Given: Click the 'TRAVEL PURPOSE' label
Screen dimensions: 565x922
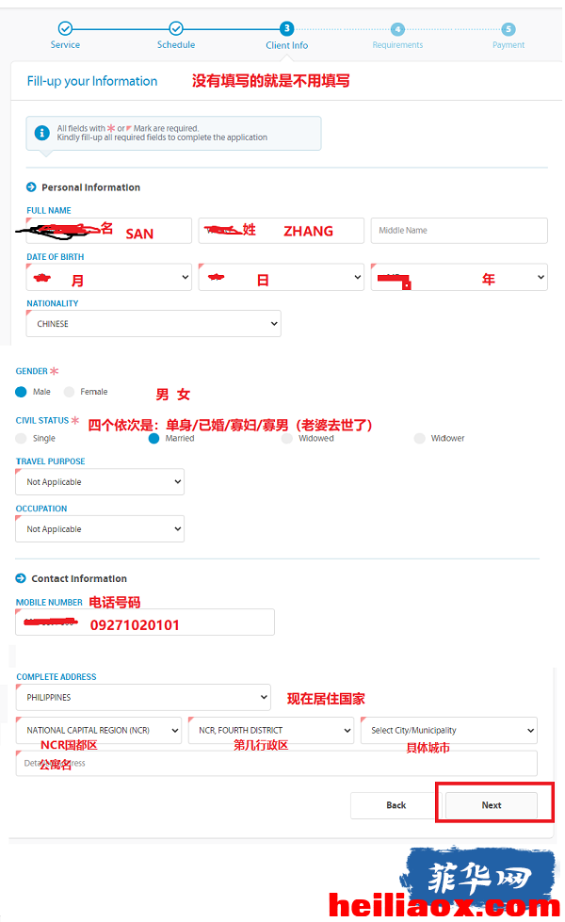Looking at the screenshot, I should point(51,461).
